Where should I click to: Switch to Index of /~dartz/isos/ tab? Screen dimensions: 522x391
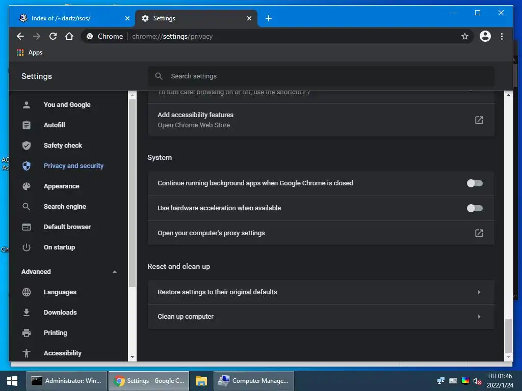[72, 18]
